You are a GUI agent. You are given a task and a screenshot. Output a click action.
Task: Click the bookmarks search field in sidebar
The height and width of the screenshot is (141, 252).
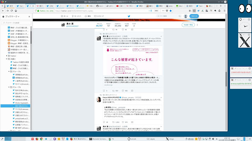point(16,23)
